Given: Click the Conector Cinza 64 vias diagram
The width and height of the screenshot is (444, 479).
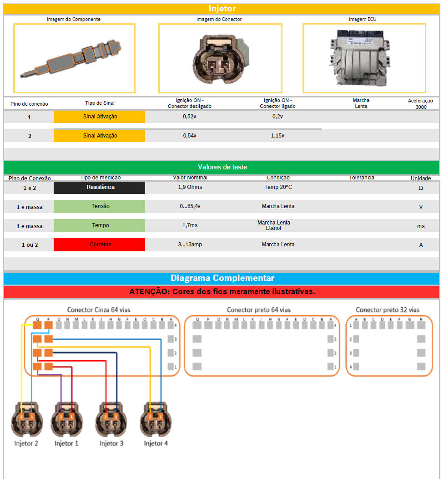Looking at the screenshot, I should click(x=102, y=346).
